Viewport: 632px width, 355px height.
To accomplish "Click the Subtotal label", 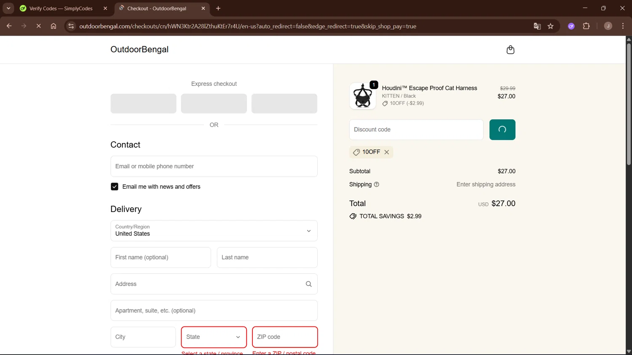I will point(360,171).
